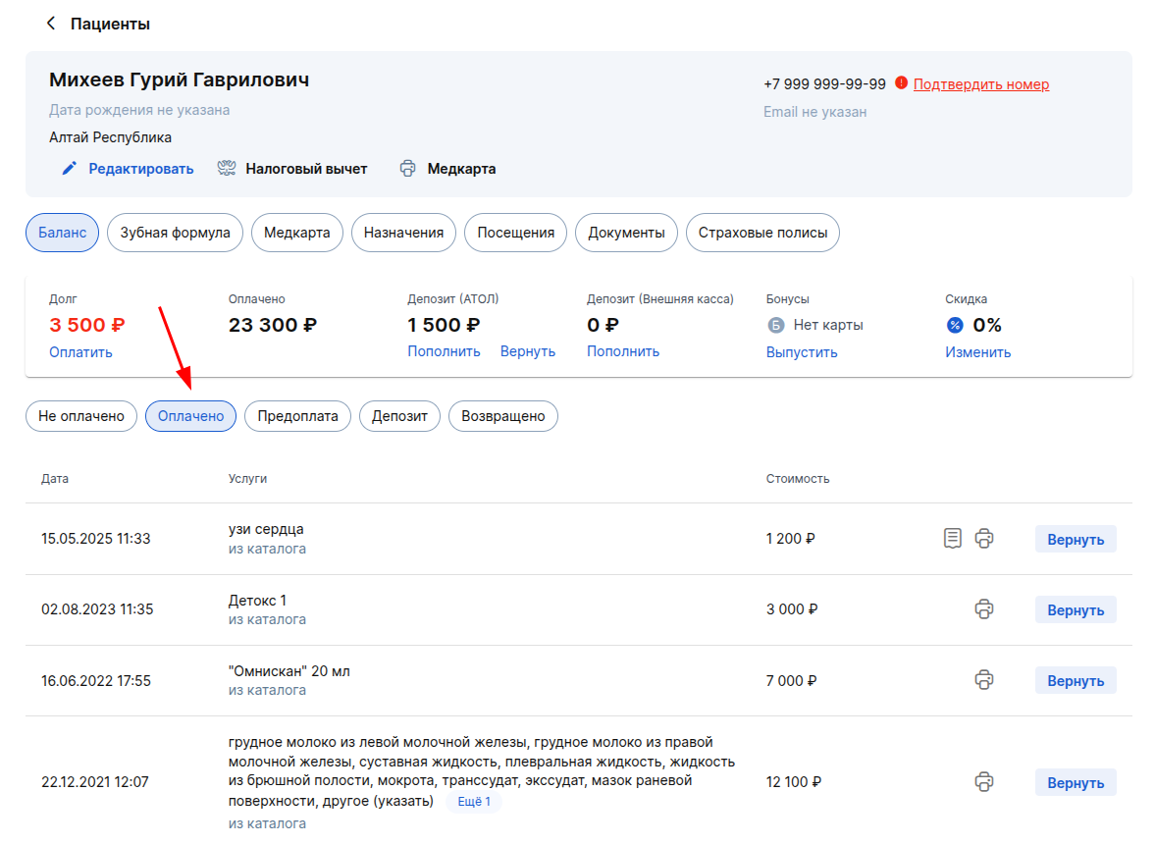This screenshot has height=844, width=1155.
Task: Click Выпустить under Бонусы
Action: coord(802,352)
